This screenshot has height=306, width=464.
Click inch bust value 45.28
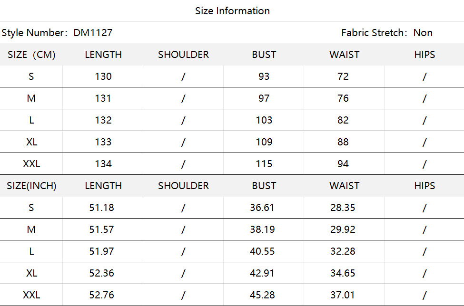click(x=262, y=295)
